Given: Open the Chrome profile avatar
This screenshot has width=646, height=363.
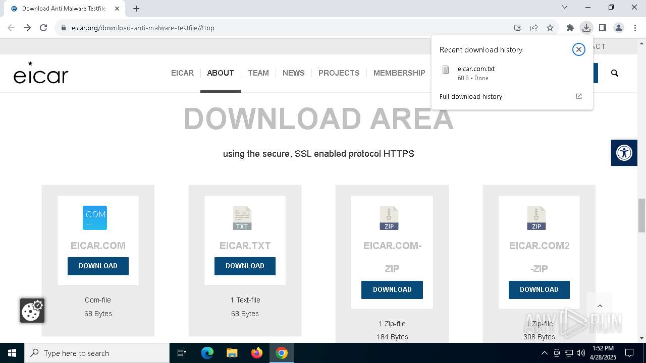Looking at the screenshot, I should (x=619, y=28).
